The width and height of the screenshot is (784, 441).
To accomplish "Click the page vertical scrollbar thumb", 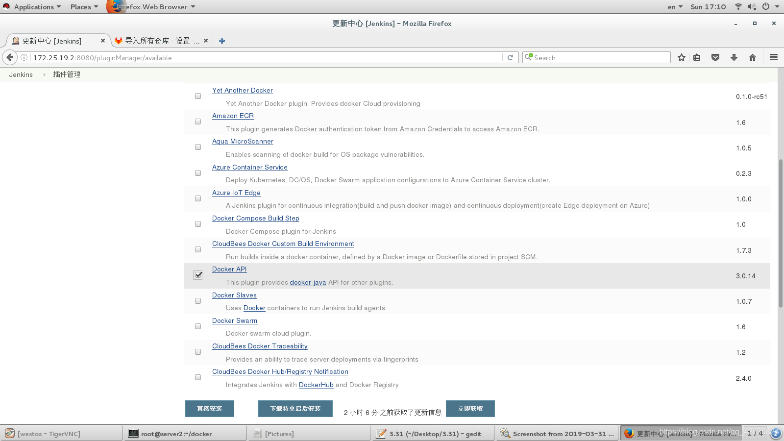I will [x=781, y=233].
